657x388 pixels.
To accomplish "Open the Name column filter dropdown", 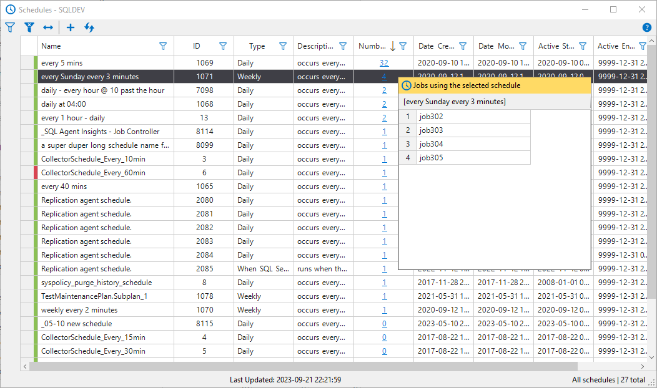I will click(163, 46).
